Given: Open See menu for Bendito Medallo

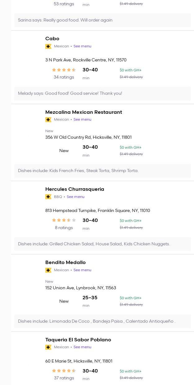Looking at the screenshot, I should tap(82, 270).
